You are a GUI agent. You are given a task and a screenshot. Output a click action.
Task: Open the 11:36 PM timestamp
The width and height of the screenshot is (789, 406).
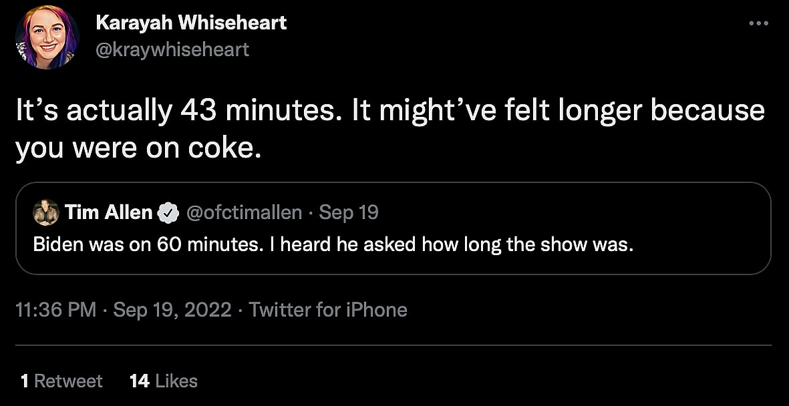coord(55,310)
